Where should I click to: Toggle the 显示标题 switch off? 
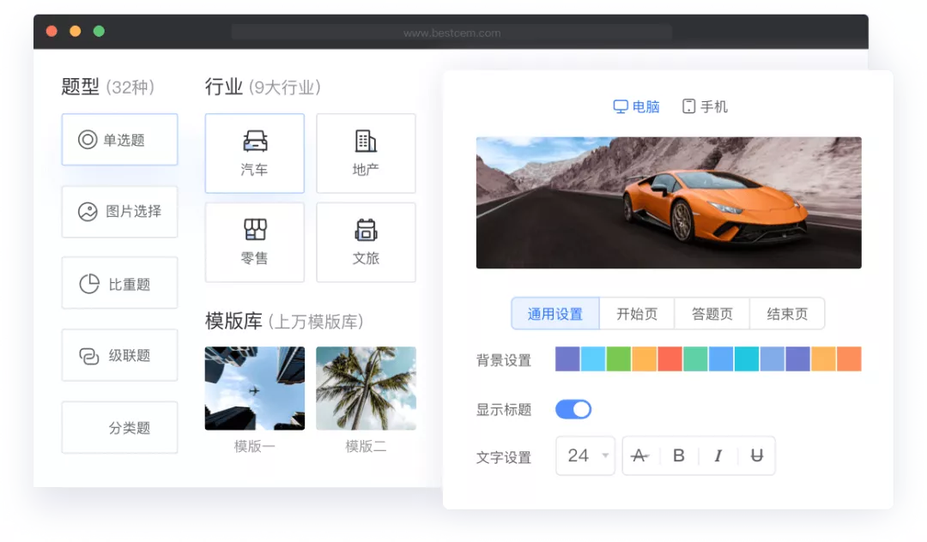(x=573, y=409)
